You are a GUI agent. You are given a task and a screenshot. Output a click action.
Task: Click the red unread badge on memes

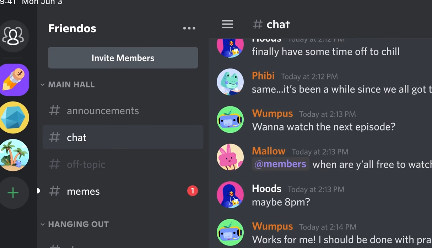point(193,191)
